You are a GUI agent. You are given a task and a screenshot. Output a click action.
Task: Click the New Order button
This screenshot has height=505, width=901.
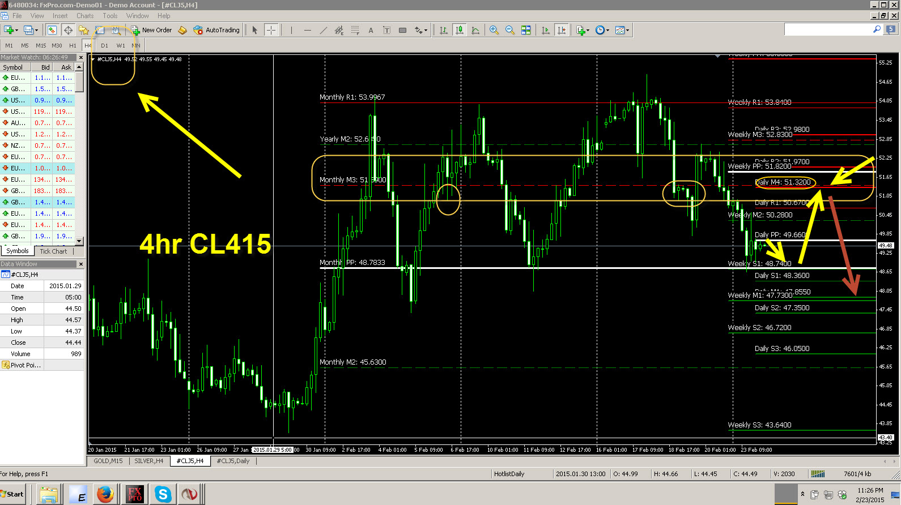151,30
